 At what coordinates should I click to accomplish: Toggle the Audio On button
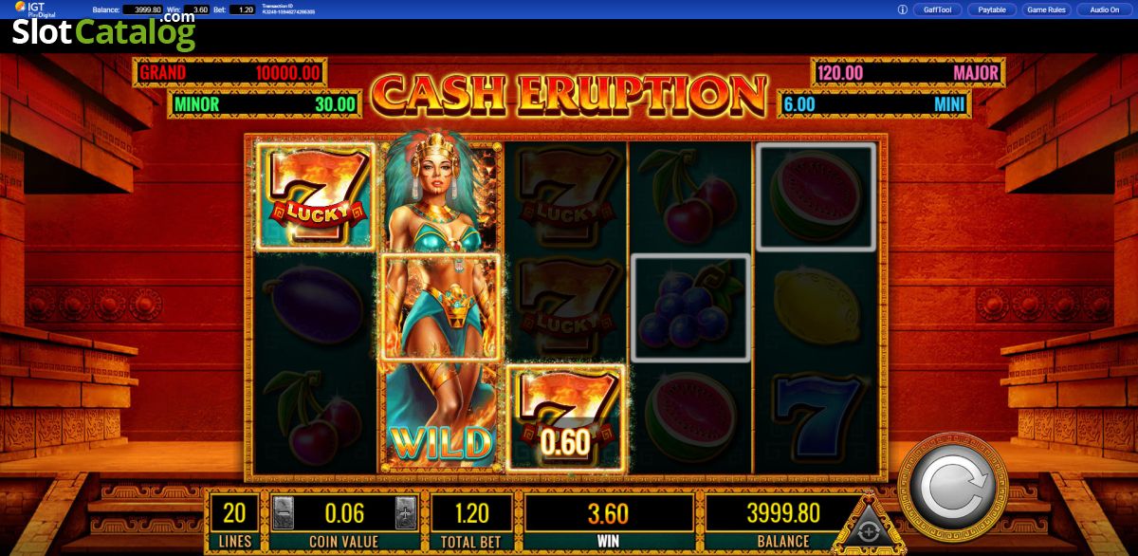(1104, 9)
